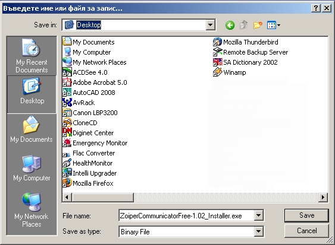Screen dimensions: 335x245
Task: Select the AutoCAD 2008 shortcut icon
Action: [x=67, y=93]
